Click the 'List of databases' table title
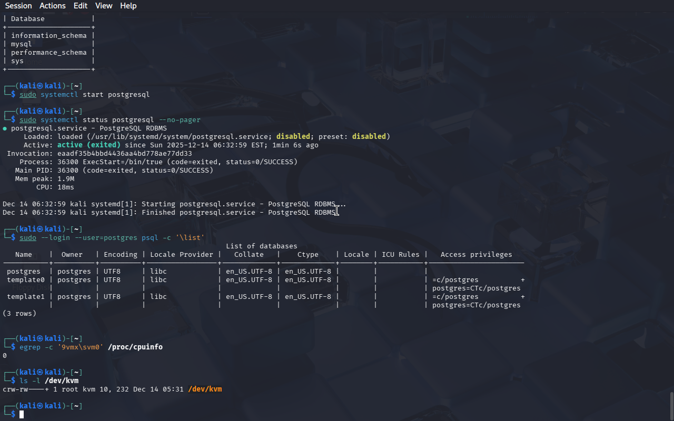This screenshot has width=674, height=421. (261, 246)
